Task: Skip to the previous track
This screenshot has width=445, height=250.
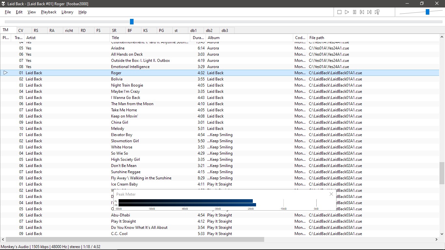Action: pos(362,12)
